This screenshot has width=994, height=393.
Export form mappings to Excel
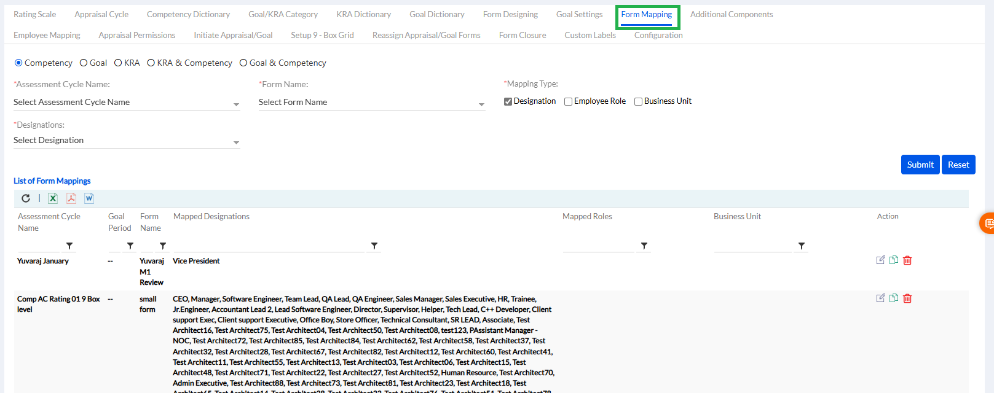click(x=53, y=198)
